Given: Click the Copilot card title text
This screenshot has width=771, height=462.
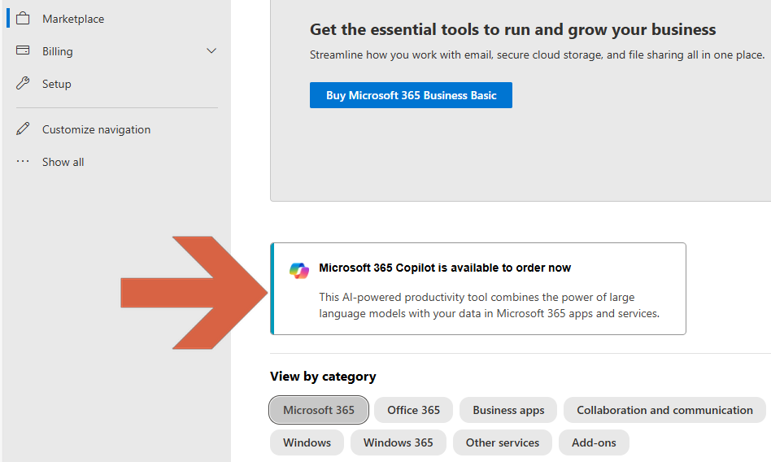Looking at the screenshot, I should point(445,268).
